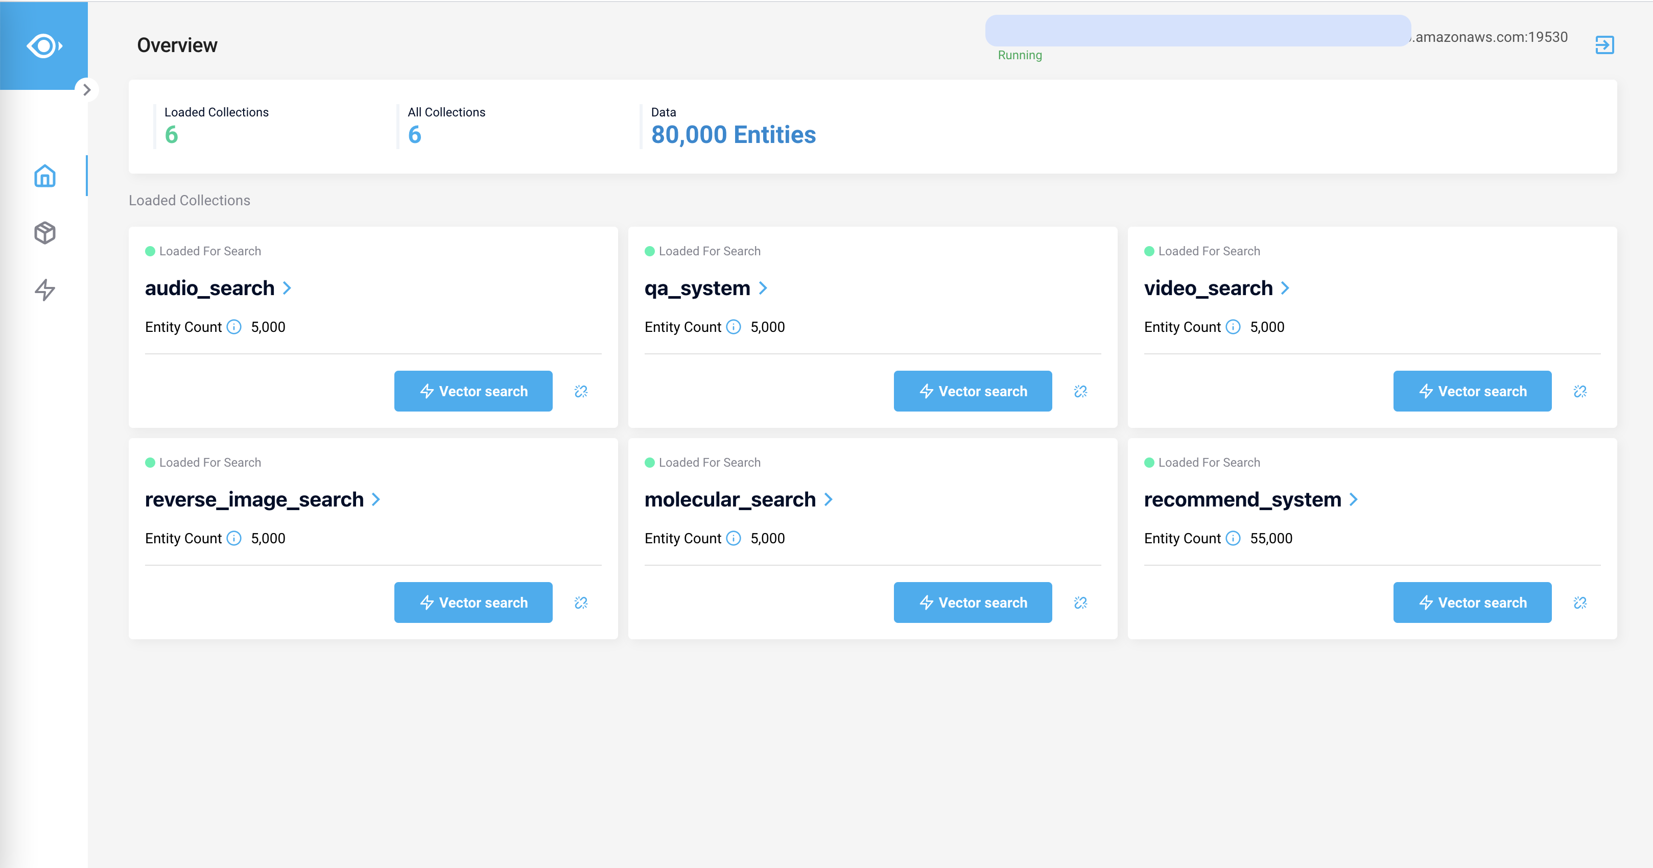Click the Attu eye logo icon
1653x868 pixels.
tap(43, 45)
